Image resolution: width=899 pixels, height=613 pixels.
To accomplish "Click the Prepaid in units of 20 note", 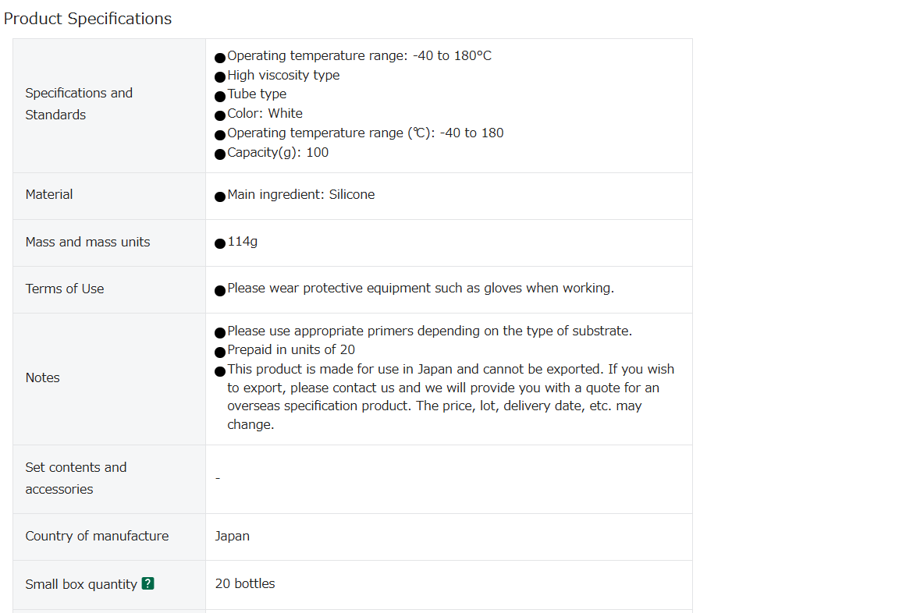I will tap(291, 350).
